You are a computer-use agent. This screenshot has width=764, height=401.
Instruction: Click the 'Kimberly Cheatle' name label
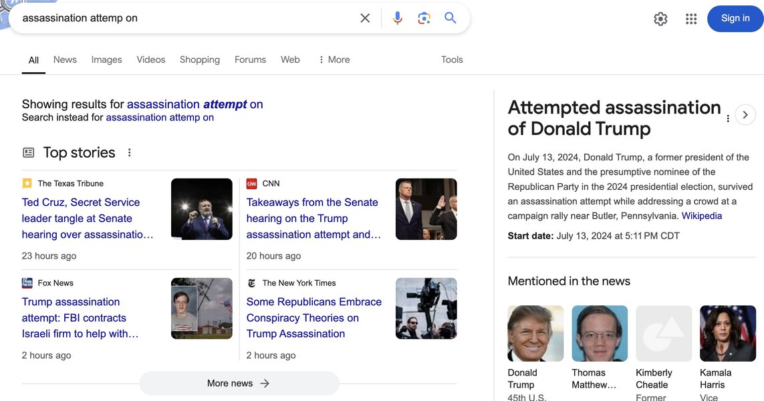coord(654,378)
